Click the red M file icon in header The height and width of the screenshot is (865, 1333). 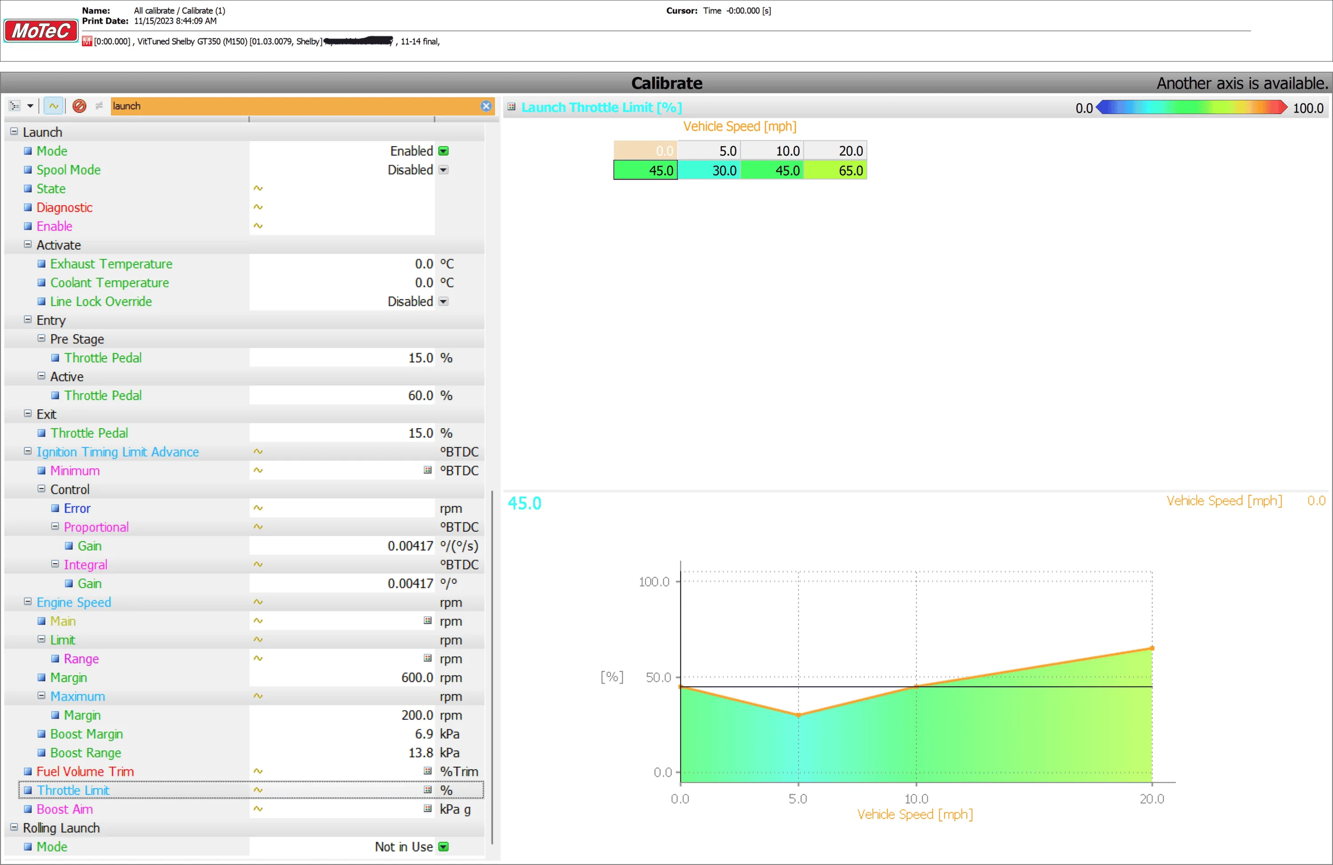pyautogui.click(x=87, y=41)
